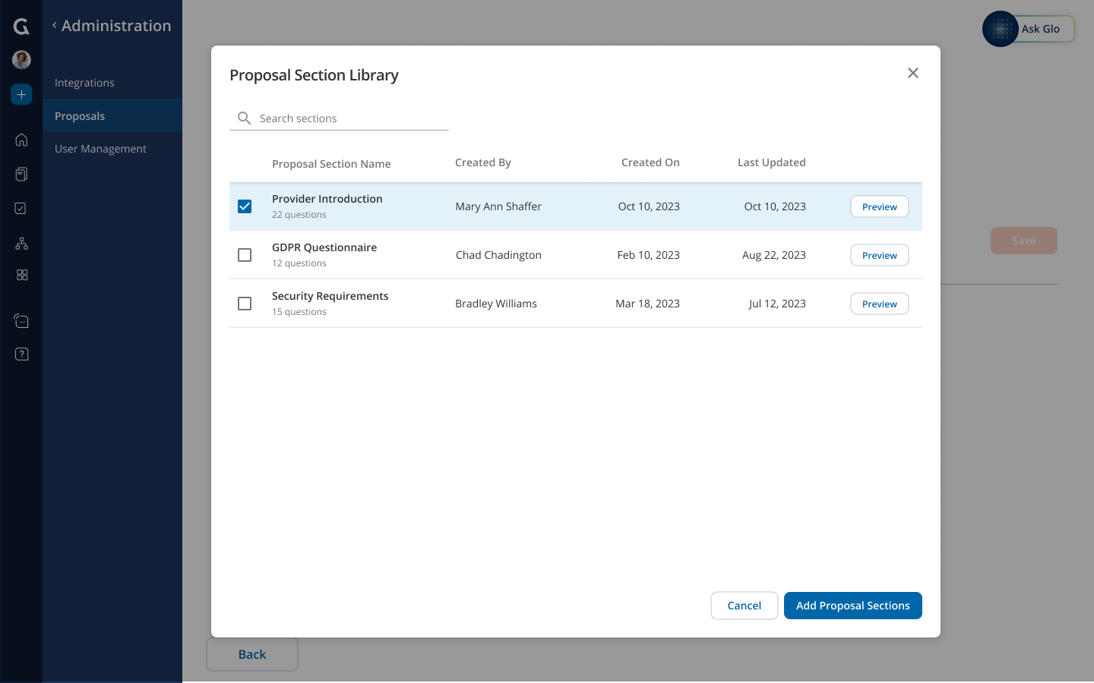This screenshot has height=683, width=1094.
Task: Switch to User Management
Action: (100, 148)
